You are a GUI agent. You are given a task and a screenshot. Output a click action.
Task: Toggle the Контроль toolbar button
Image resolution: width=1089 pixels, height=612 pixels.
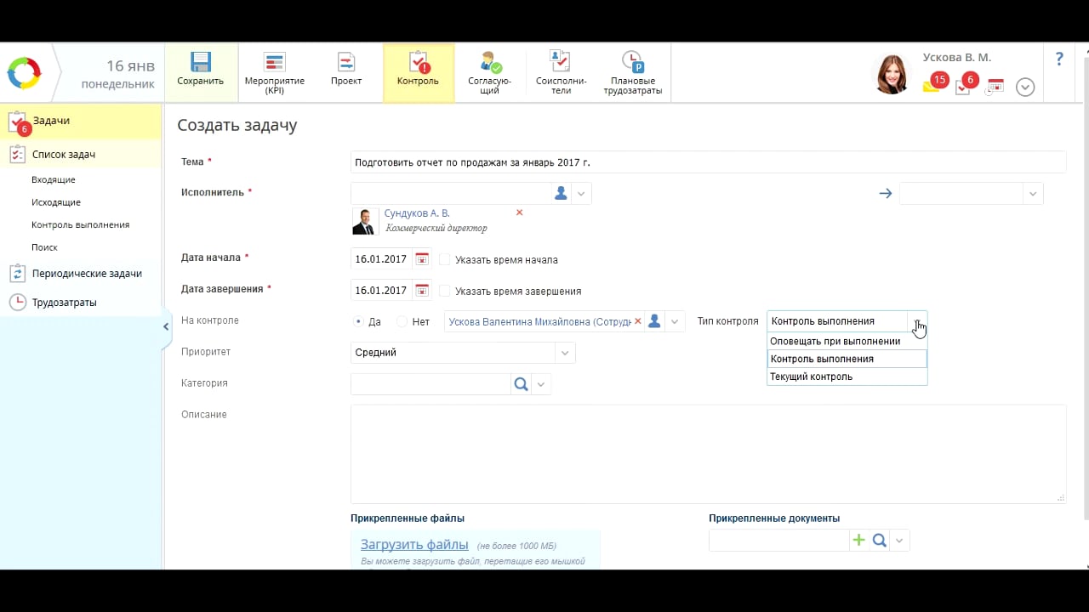coord(418,73)
